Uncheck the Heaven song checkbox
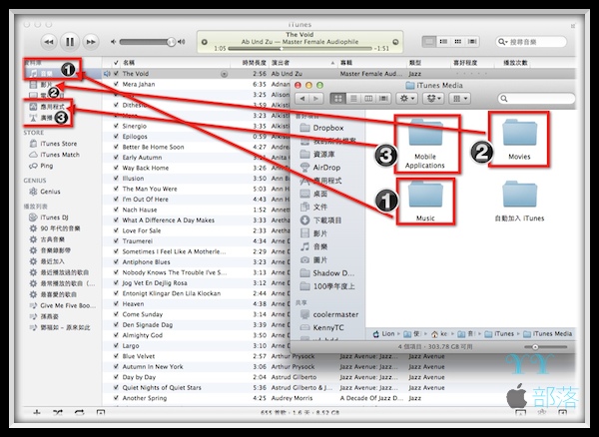The width and height of the screenshot is (599, 437). [x=116, y=303]
